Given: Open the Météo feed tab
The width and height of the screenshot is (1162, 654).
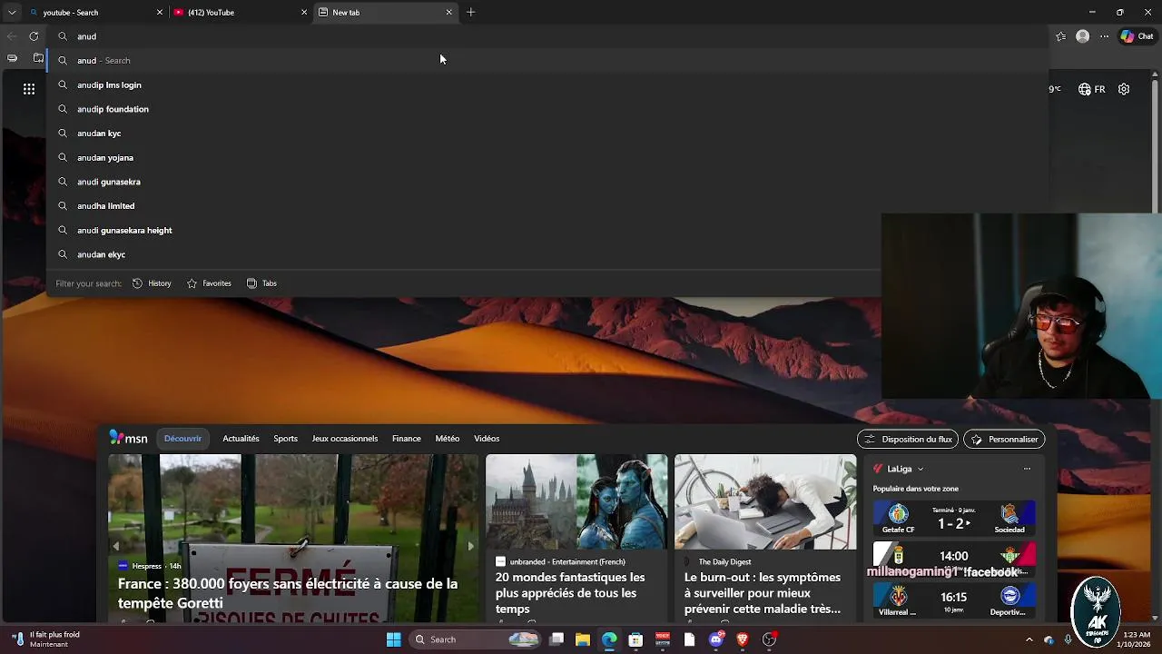Looking at the screenshot, I should click(448, 439).
